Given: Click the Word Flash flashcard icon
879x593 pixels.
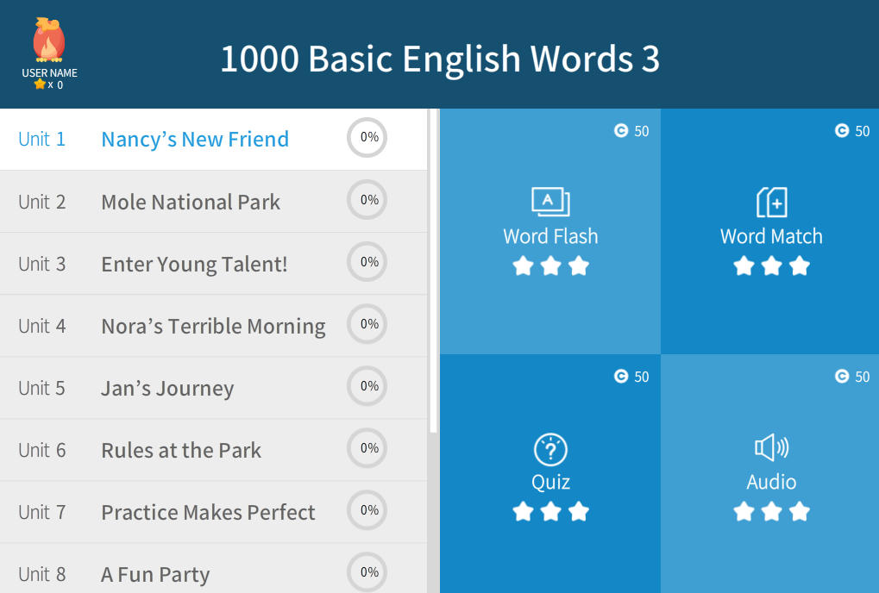Looking at the screenshot, I should (550, 202).
